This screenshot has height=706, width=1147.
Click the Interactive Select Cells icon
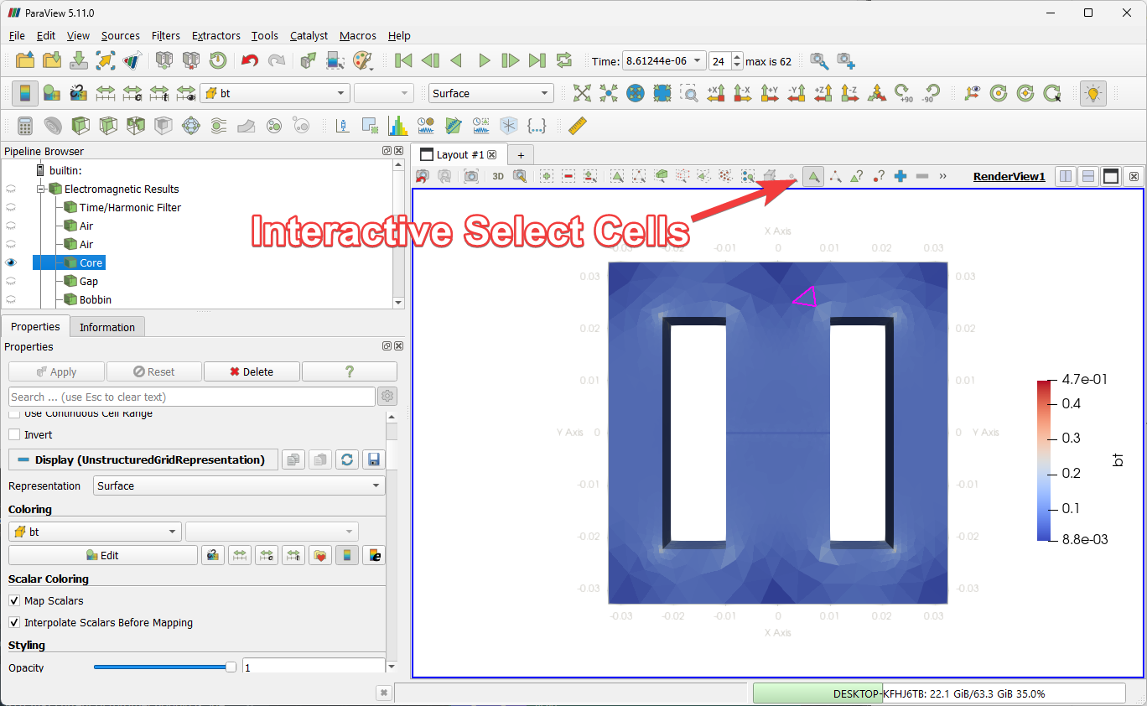[x=812, y=176]
